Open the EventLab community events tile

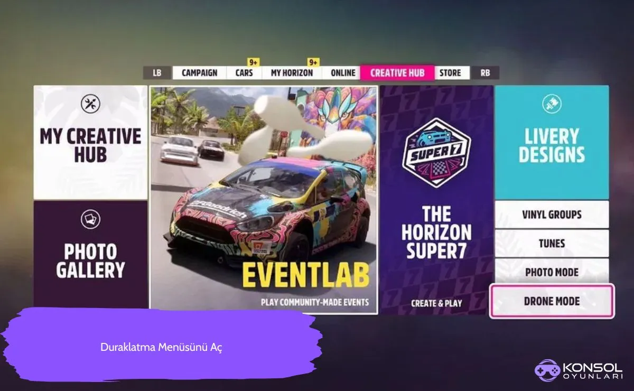[x=264, y=200]
